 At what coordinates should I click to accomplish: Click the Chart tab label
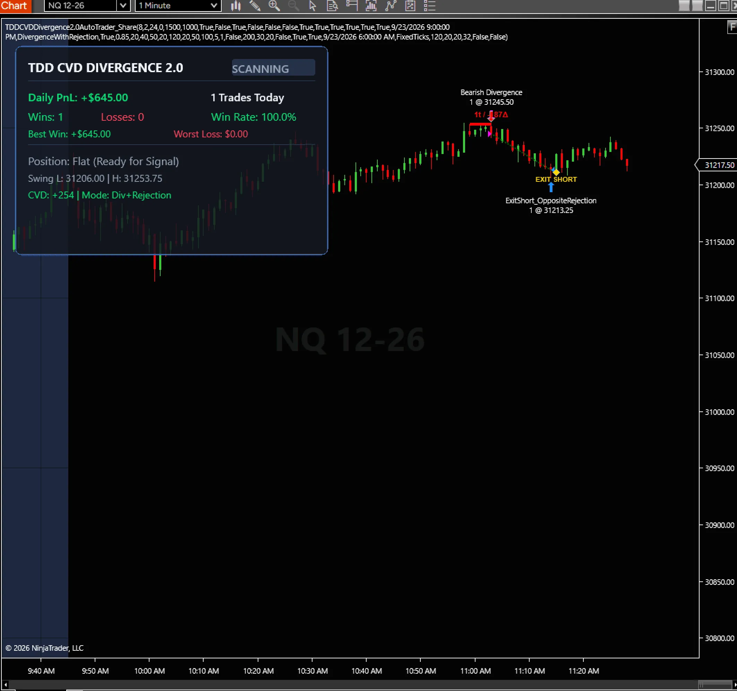[14, 6]
